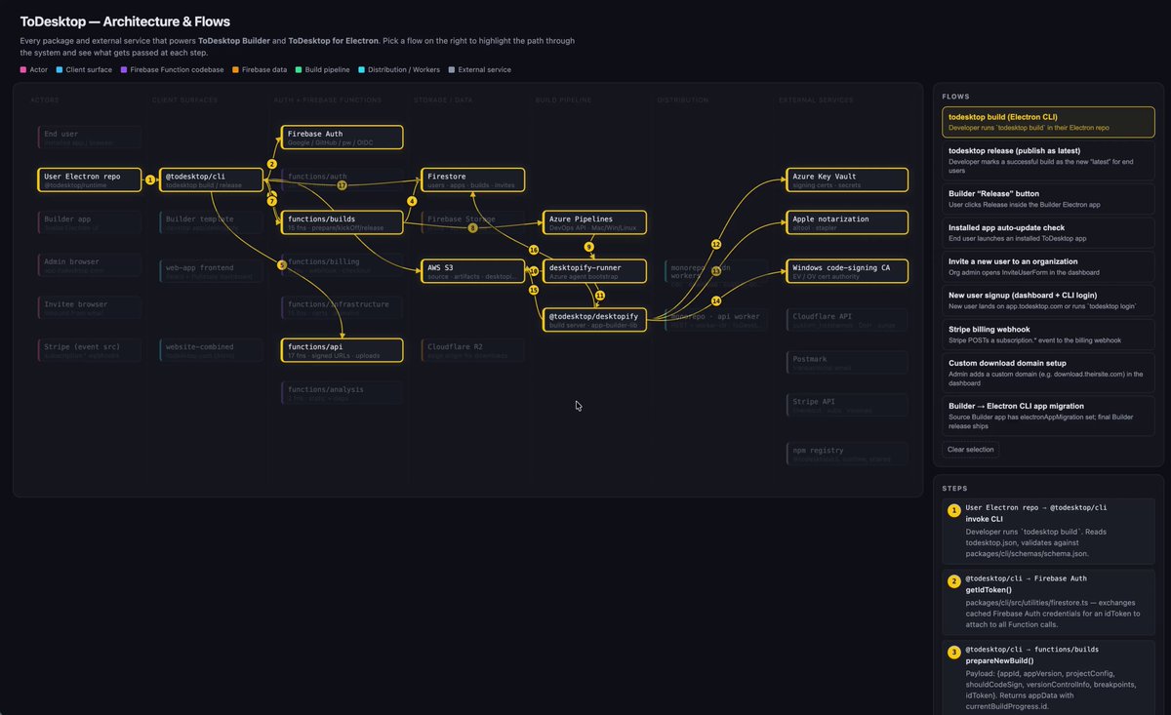Screen dimensions: 1171x715
Task: Click the Clear selection button
Action: tap(971, 450)
